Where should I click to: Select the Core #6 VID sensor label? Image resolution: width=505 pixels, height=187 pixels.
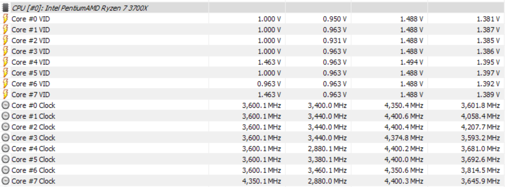[31, 84]
